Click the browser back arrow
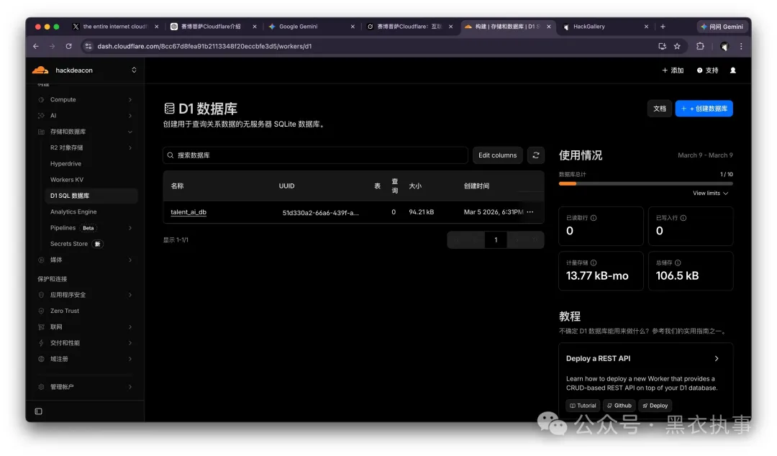The width and height of the screenshot is (777, 456). point(36,46)
